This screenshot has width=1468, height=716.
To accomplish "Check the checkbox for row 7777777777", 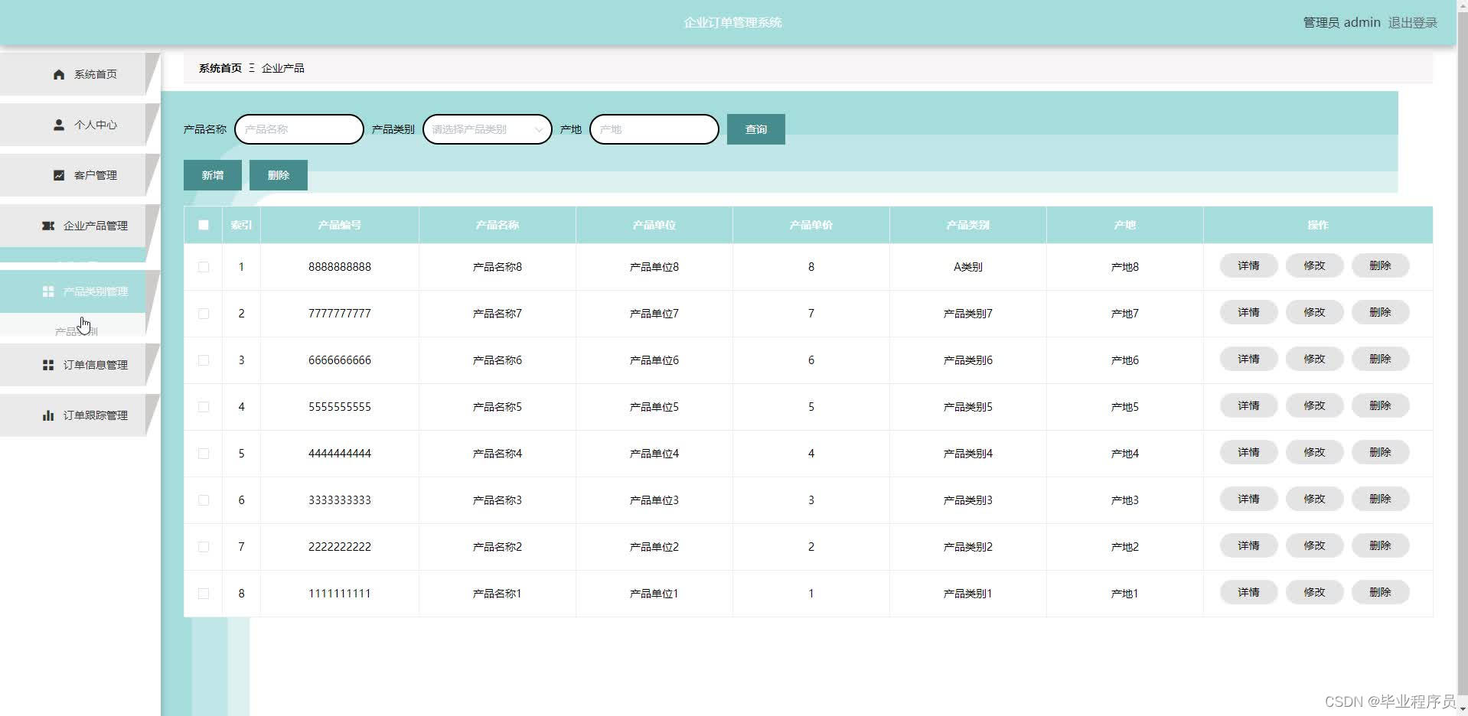I will pos(204,314).
